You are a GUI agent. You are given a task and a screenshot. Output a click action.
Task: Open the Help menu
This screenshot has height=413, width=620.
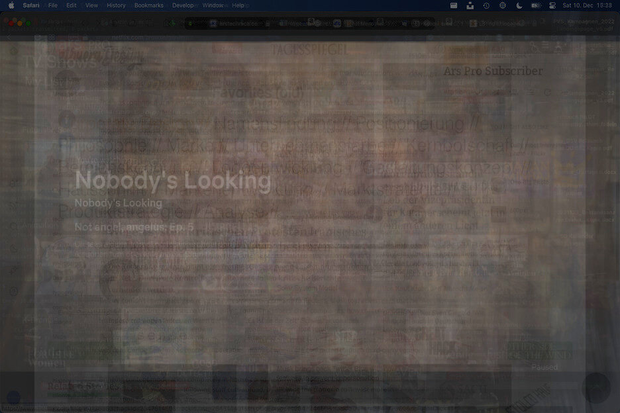(x=238, y=5)
